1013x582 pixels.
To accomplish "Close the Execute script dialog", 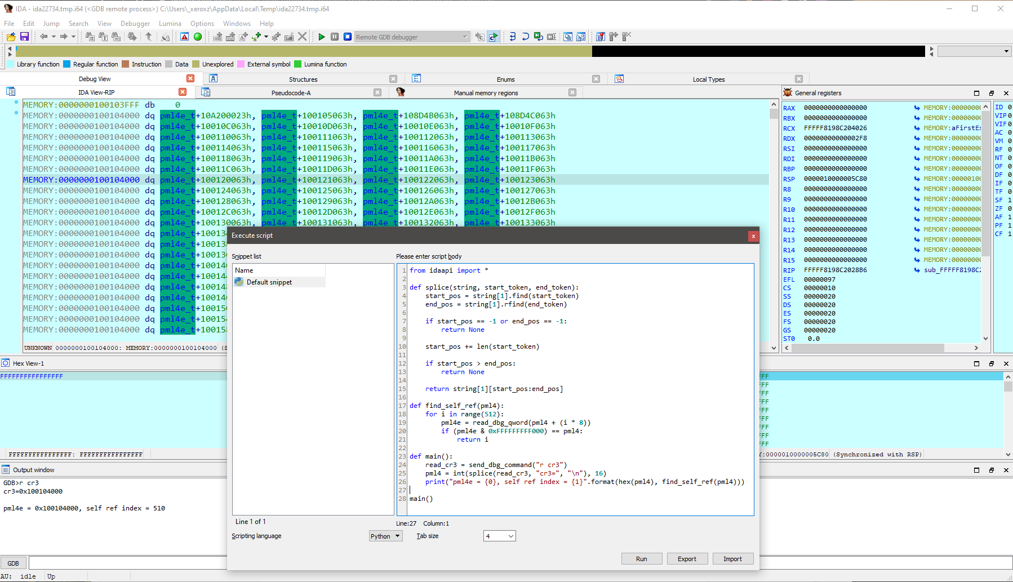I will (753, 236).
